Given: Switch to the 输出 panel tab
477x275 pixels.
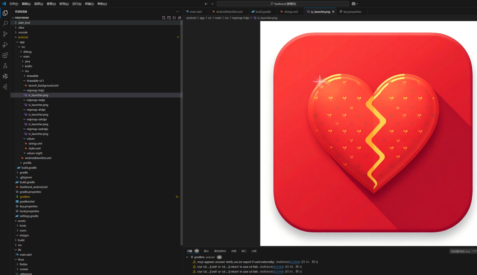Looking at the screenshot, I should coord(206,251).
